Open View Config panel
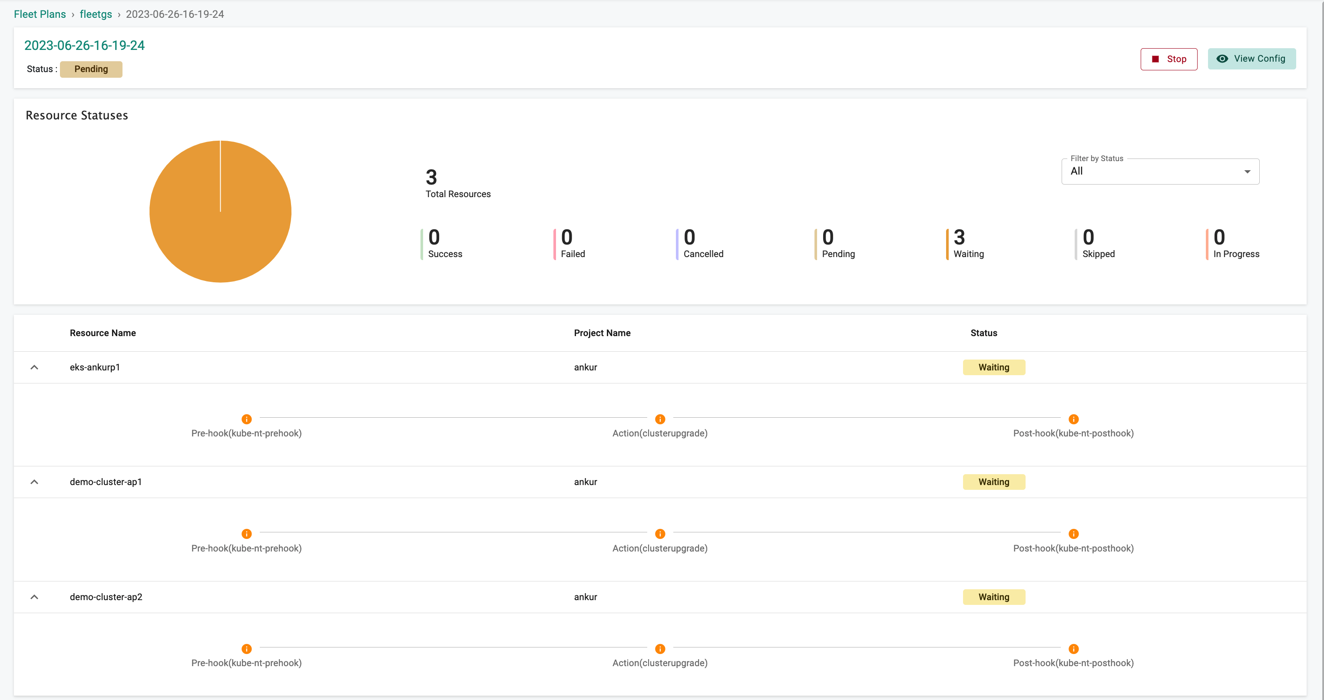Viewport: 1324px width, 700px height. (1252, 59)
